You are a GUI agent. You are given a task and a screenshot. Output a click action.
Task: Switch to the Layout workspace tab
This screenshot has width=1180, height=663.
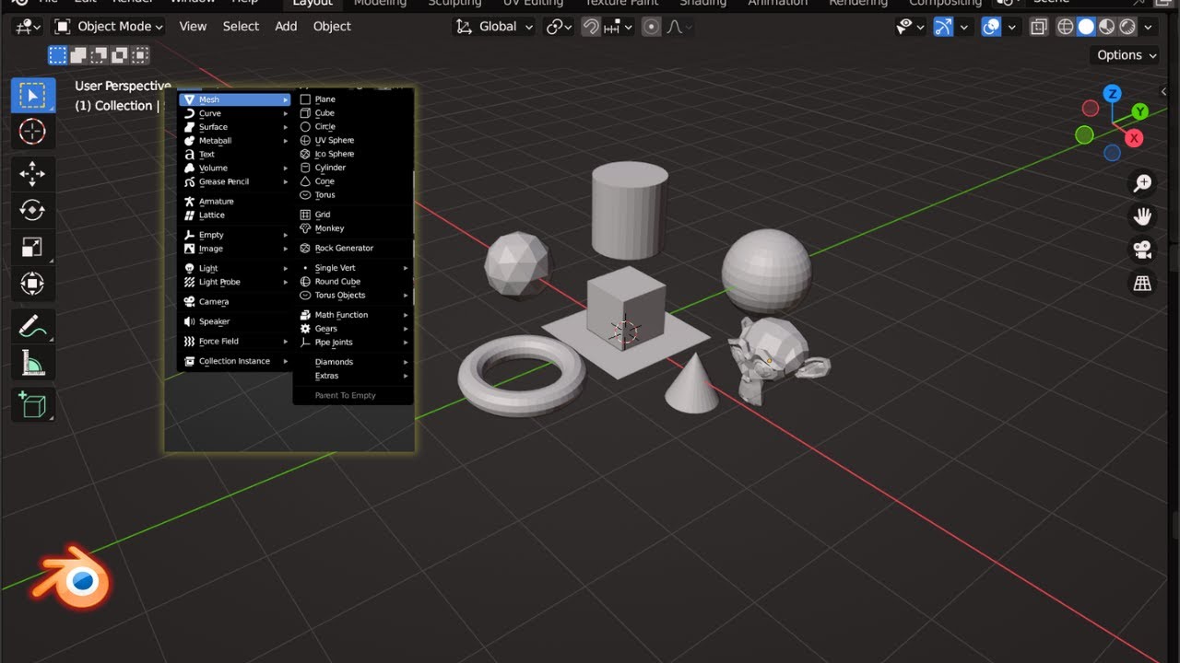[313, 3]
